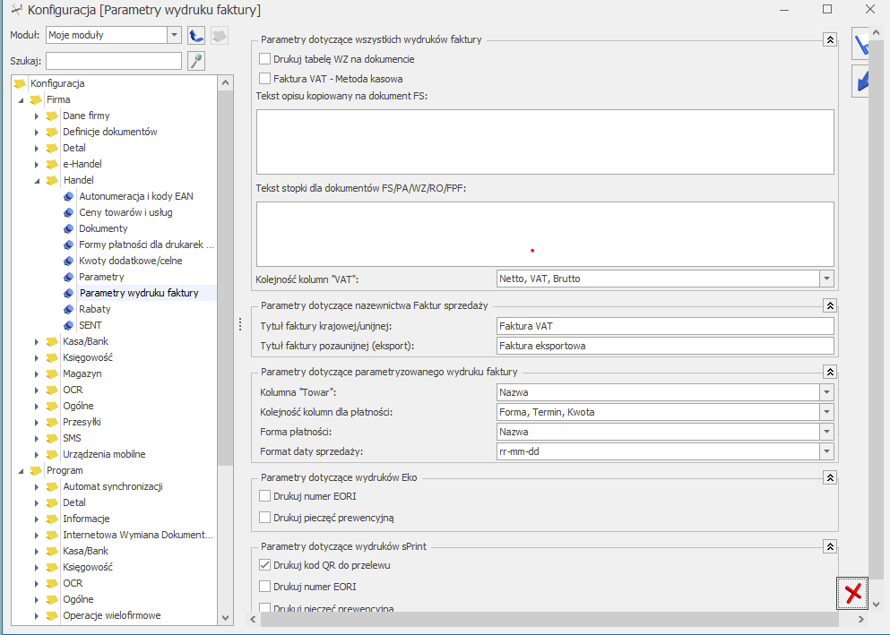Viewport: 890px width, 635px height.
Task: Click the Automat synchronizacji folder icon
Action: tap(53, 486)
